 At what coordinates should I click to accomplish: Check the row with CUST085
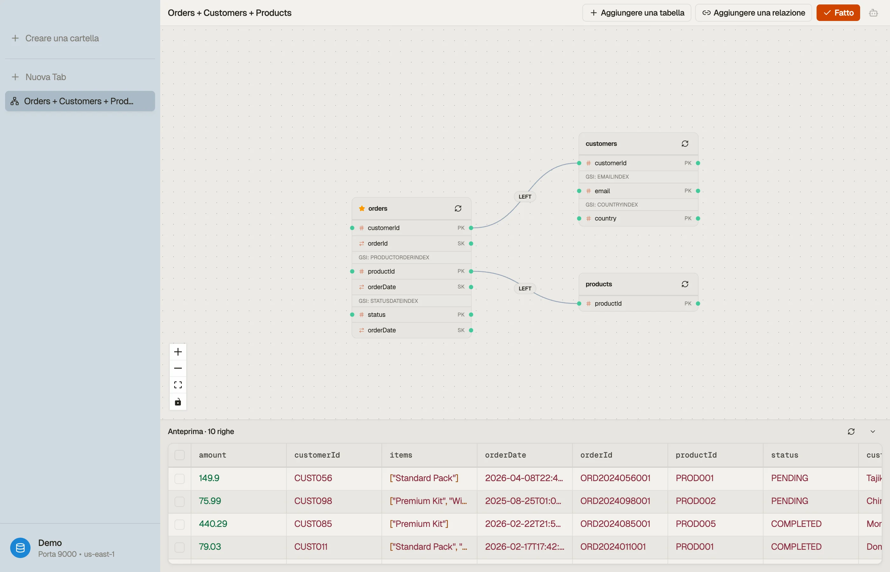(x=179, y=524)
